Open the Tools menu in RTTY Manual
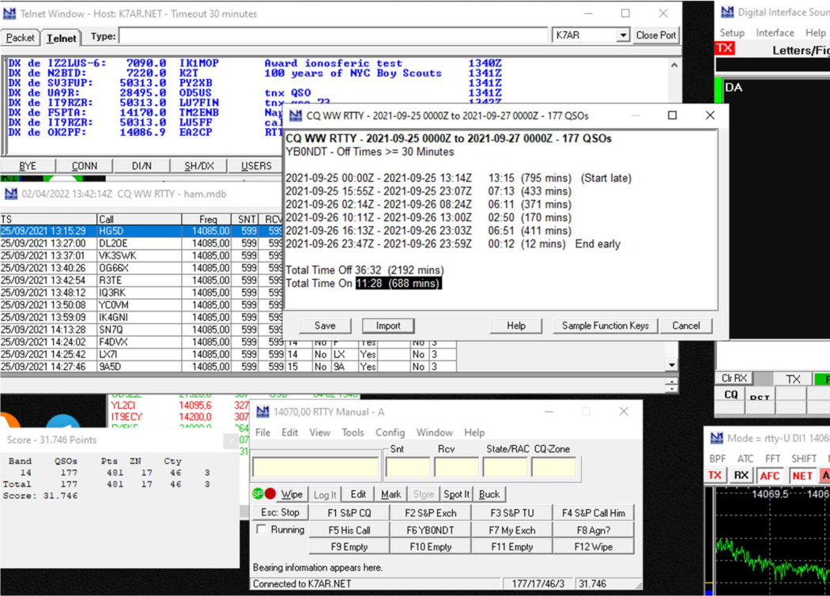 click(353, 432)
